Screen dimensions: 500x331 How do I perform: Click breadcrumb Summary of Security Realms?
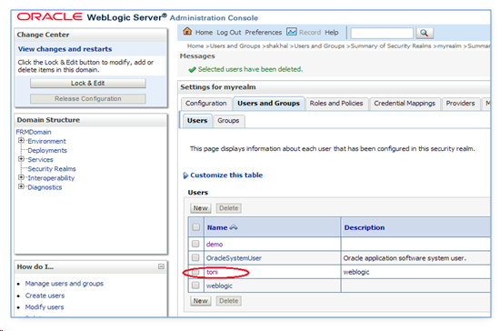(x=391, y=45)
